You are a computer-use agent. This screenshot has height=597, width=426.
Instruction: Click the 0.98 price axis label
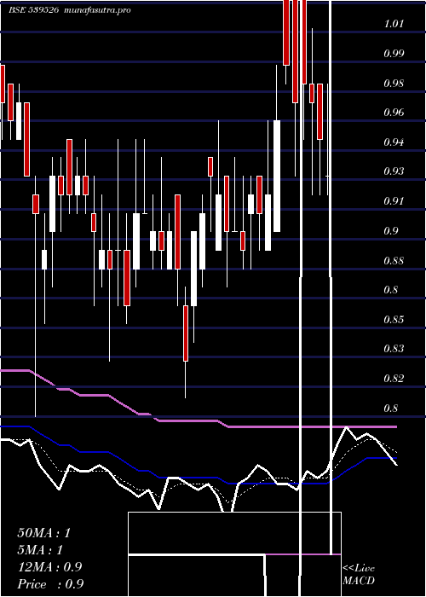394,83
